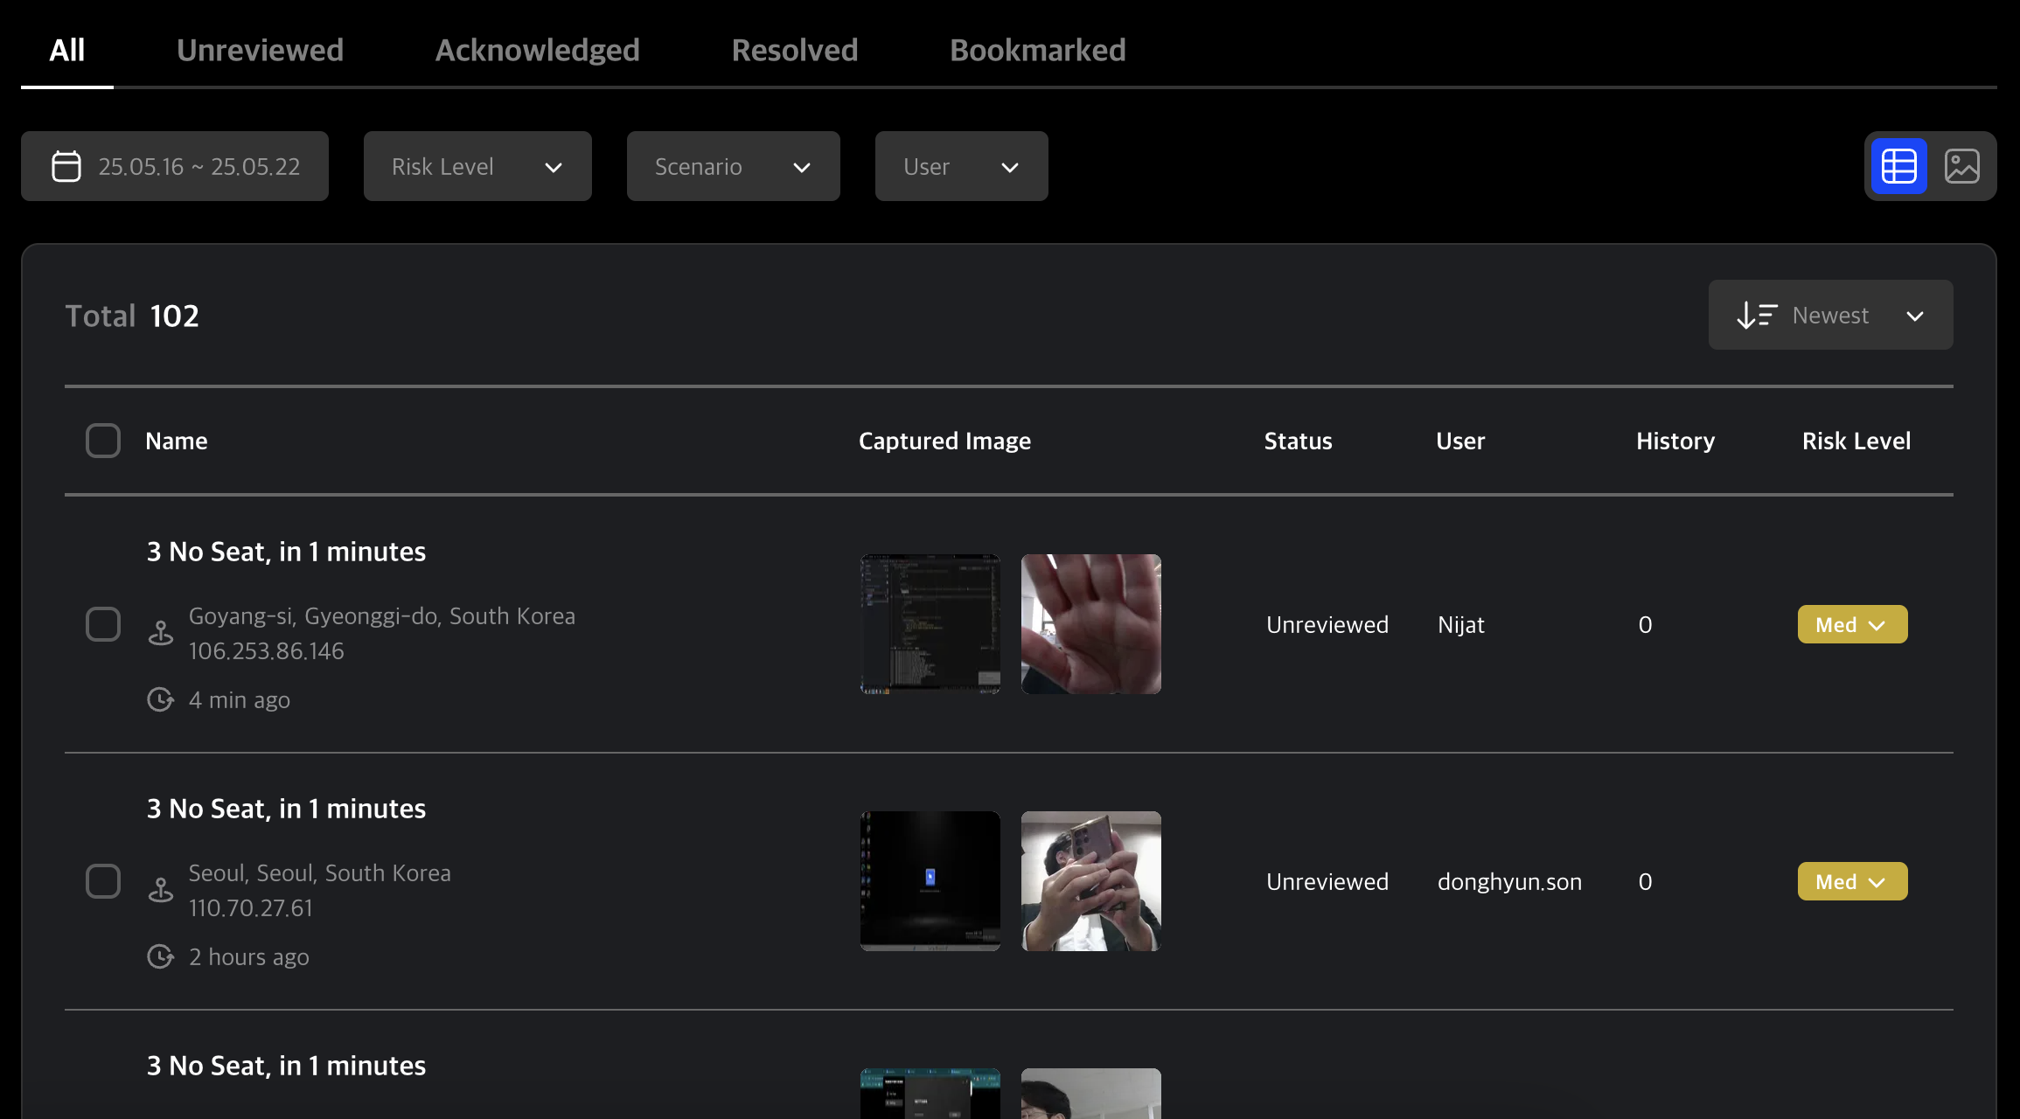
Task: Click clock icon next to 4 min ago
Action: [x=160, y=699]
